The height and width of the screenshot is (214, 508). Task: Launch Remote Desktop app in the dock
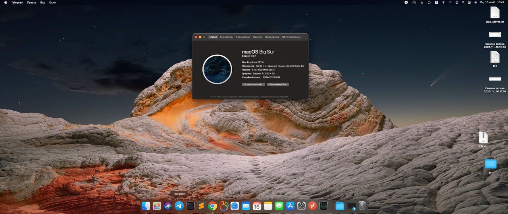(x=312, y=206)
